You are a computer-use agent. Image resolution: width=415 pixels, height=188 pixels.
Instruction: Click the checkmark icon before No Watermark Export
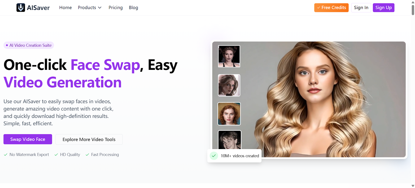5,155
